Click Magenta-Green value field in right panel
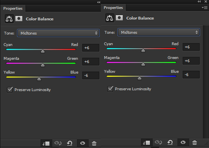 [x=191, y=61]
